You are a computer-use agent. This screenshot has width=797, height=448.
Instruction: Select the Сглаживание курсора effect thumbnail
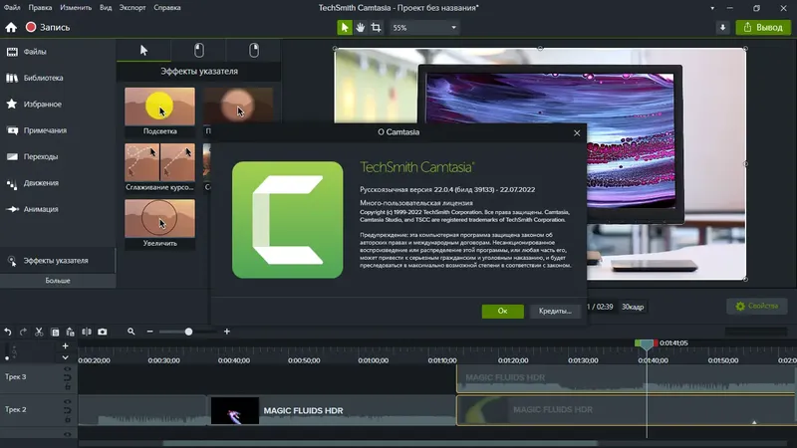[159, 162]
